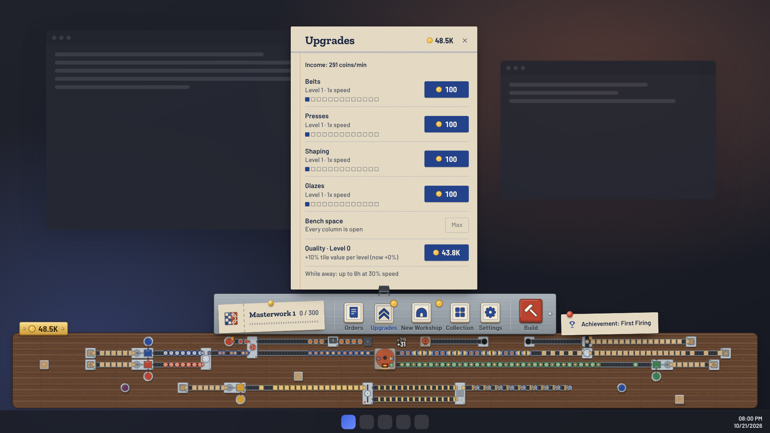Purchase Quality upgrade for 43.8K coins
770x433 pixels.
[x=446, y=253]
